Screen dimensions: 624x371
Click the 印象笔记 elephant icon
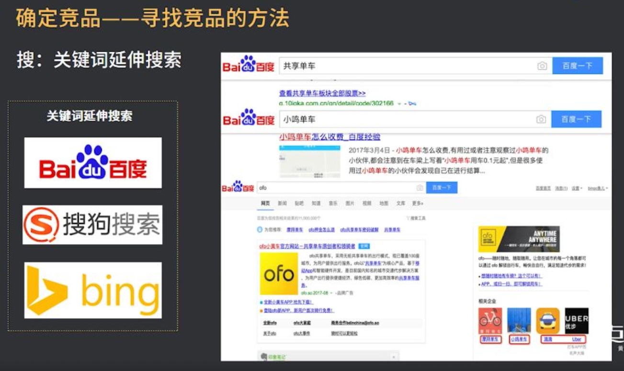pos(263,357)
